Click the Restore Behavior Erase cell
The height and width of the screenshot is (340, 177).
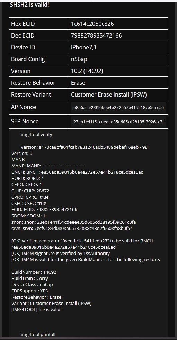tap(118, 83)
